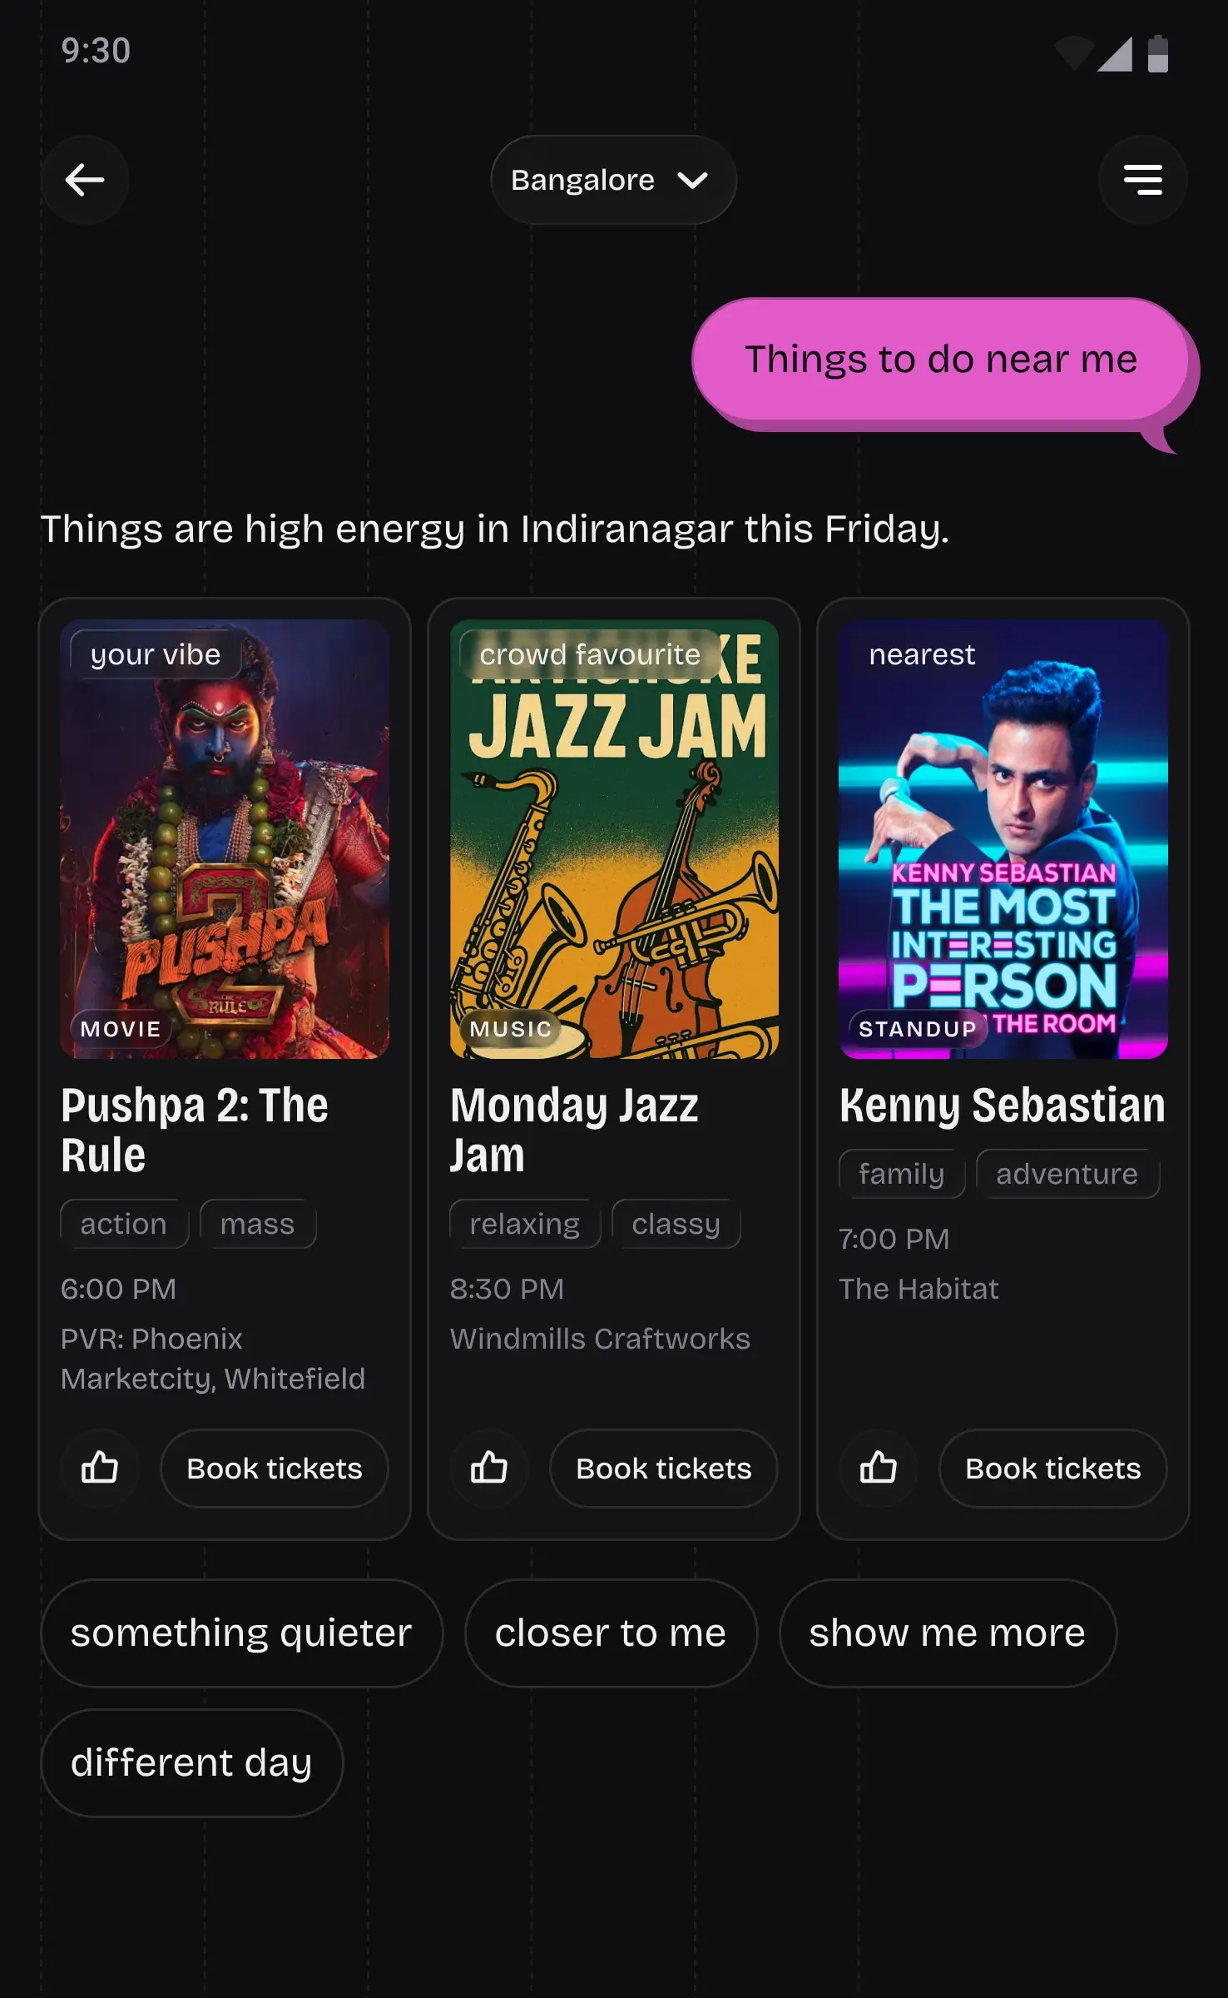
Task: Tap the cellular signal icon
Action: (1115, 54)
